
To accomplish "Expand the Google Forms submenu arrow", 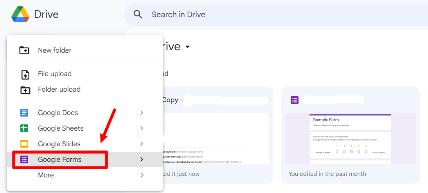I will point(142,159).
